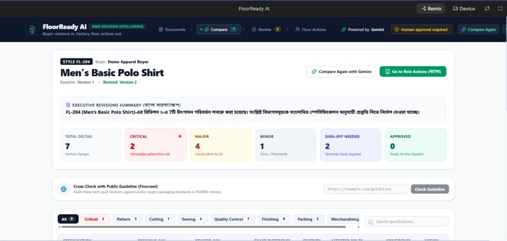Click the Documents step page icon

160,30
